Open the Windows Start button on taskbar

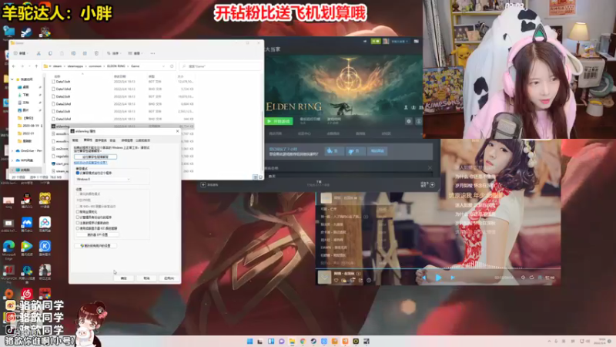249,342
